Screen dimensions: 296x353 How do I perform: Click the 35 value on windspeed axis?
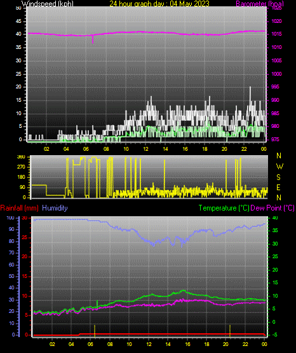[x=18, y=47]
